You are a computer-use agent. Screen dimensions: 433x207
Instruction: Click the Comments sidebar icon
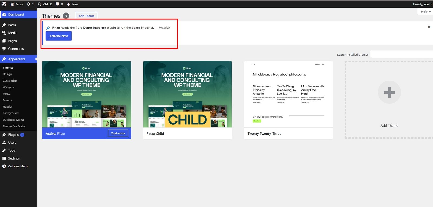[x=4, y=49]
